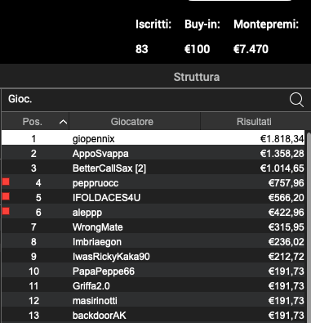Select the BetterCallSax [2] row

[x=153, y=167]
